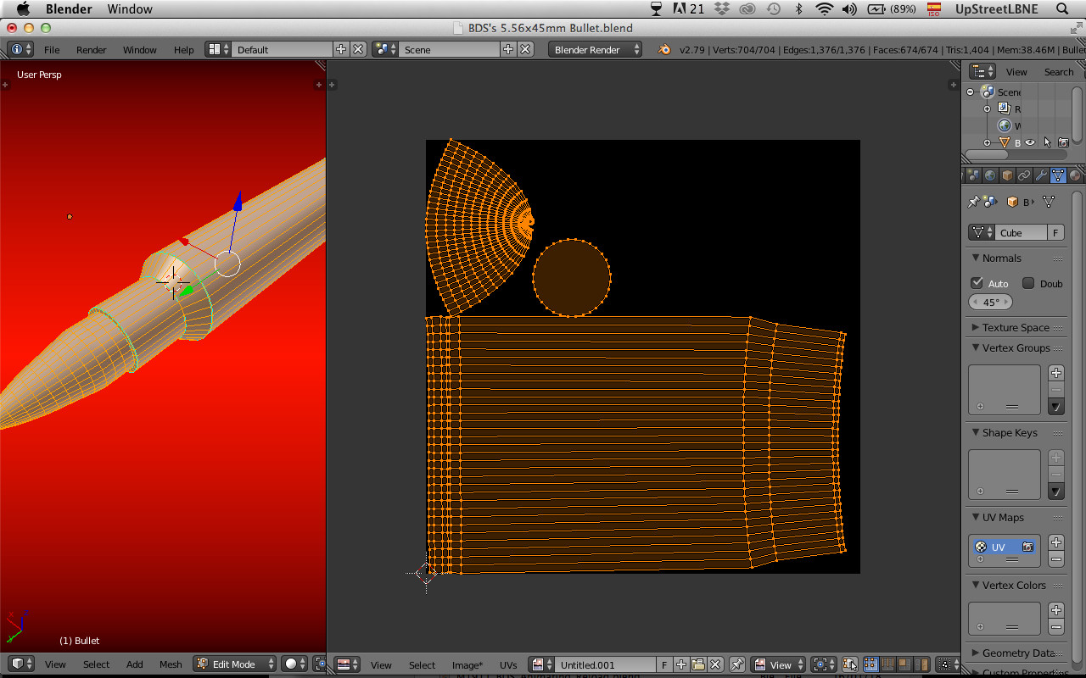Browse mesh data dropdown beside Cube
Image resolution: width=1086 pixels, height=678 pixels.
982,232
